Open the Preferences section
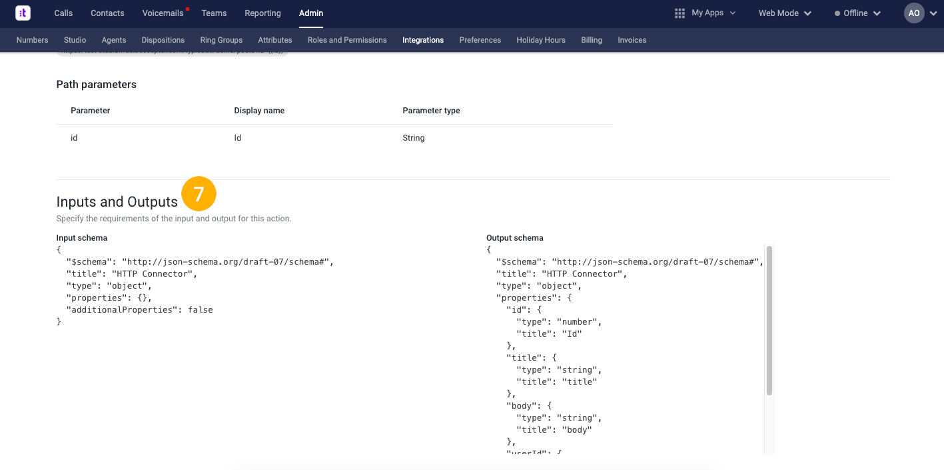Image resolution: width=944 pixels, height=470 pixels. coord(480,40)
